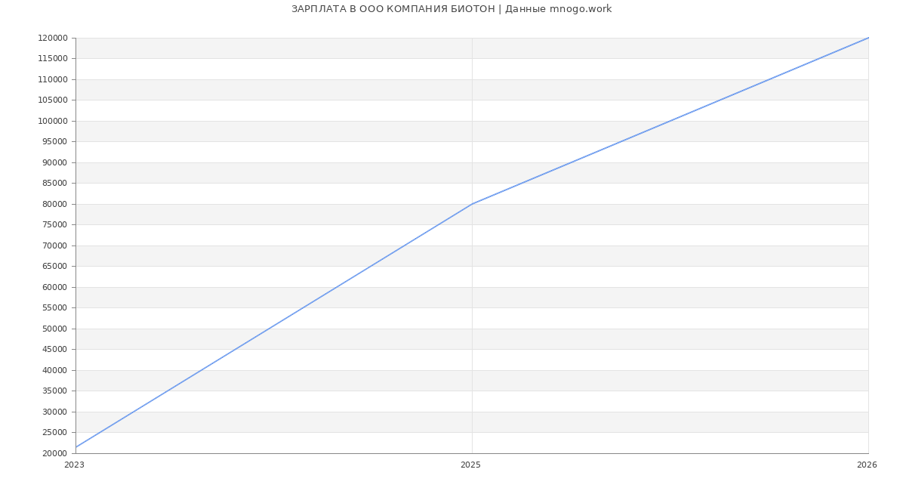
Task: Click the 110000 y-axis label
Action: point(53,79)
